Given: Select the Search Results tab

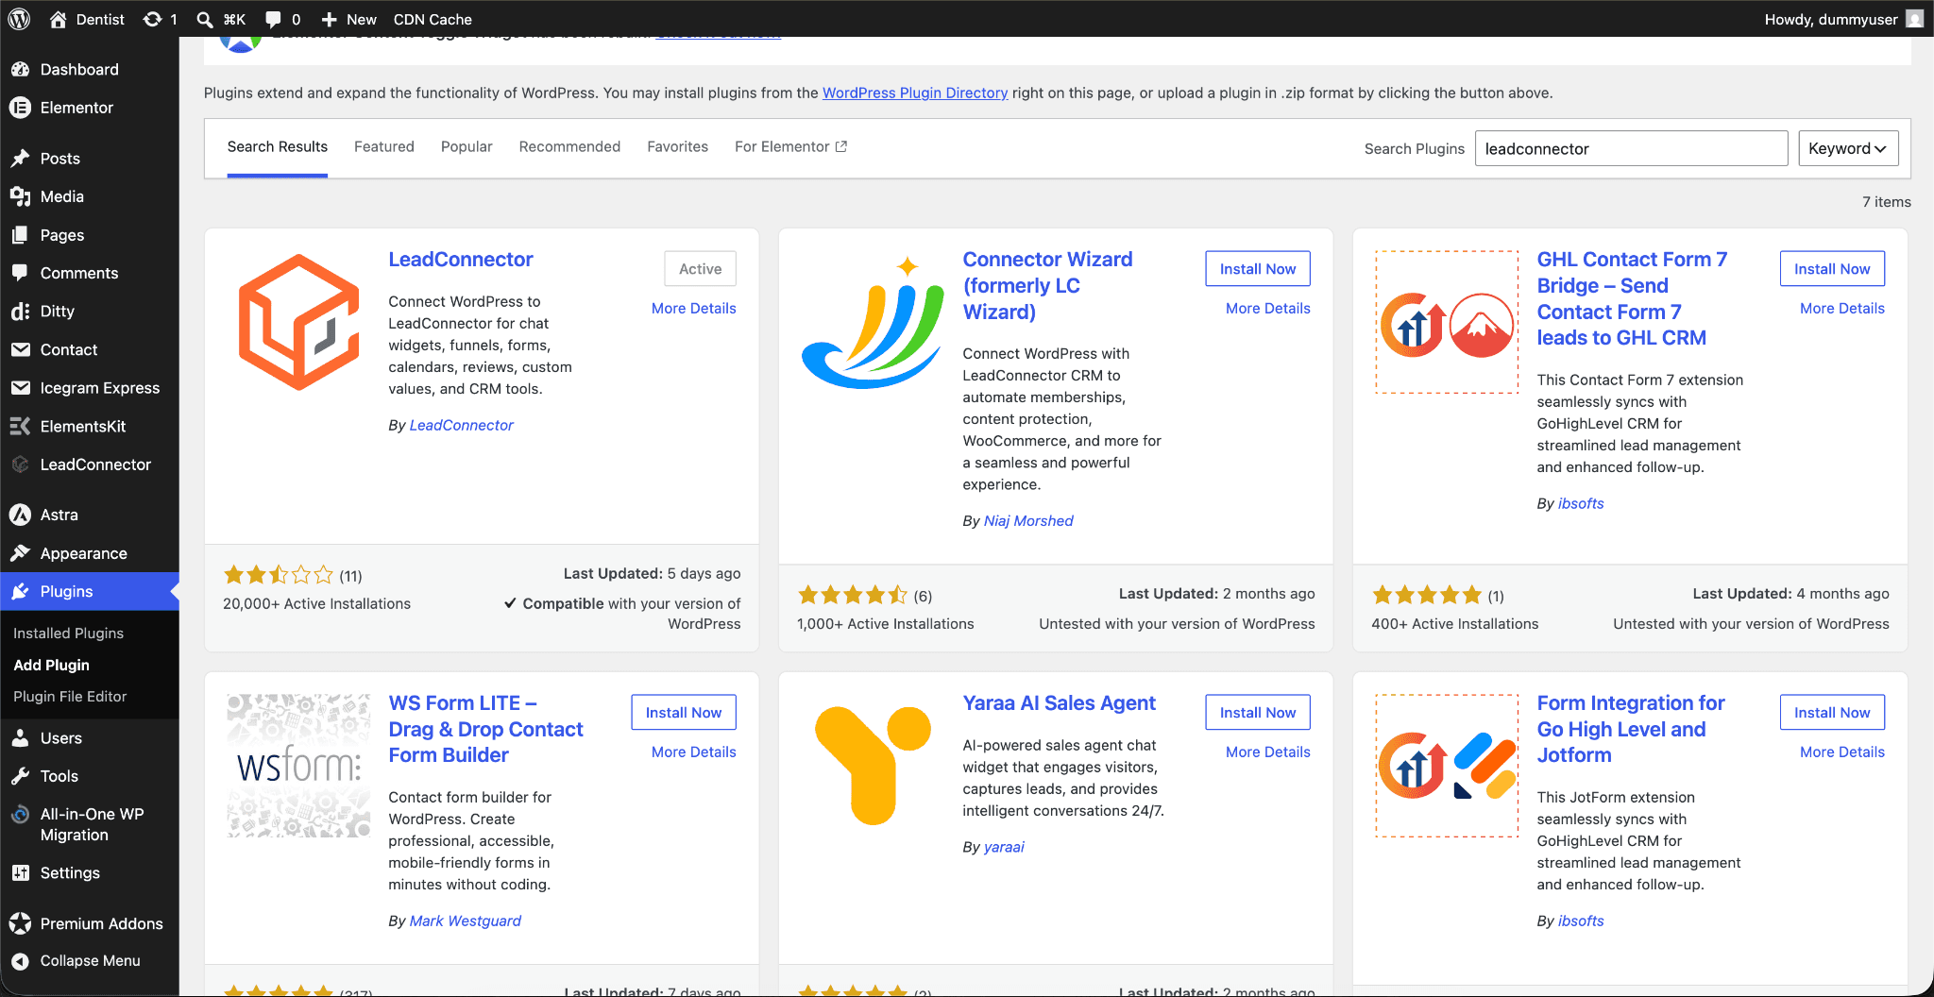Looking at the screenshot, I should tap(277, 146).
